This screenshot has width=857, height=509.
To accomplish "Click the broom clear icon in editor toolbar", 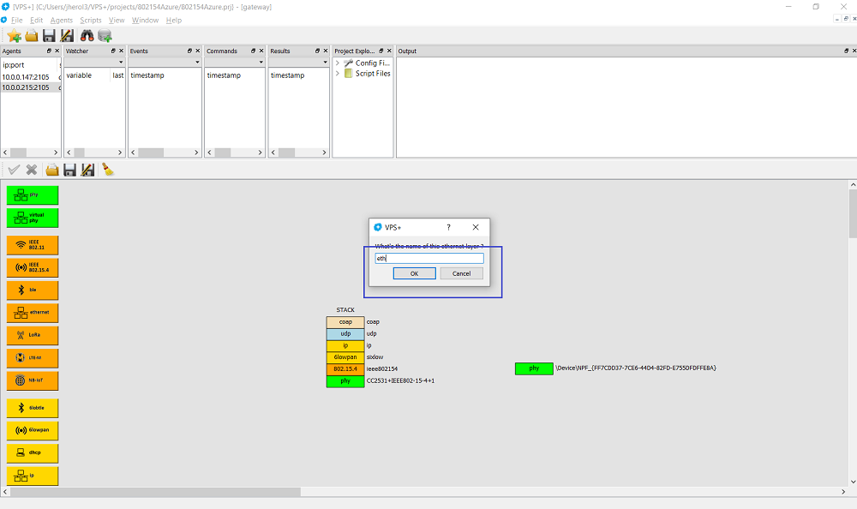I will click(x=108, y=170).
